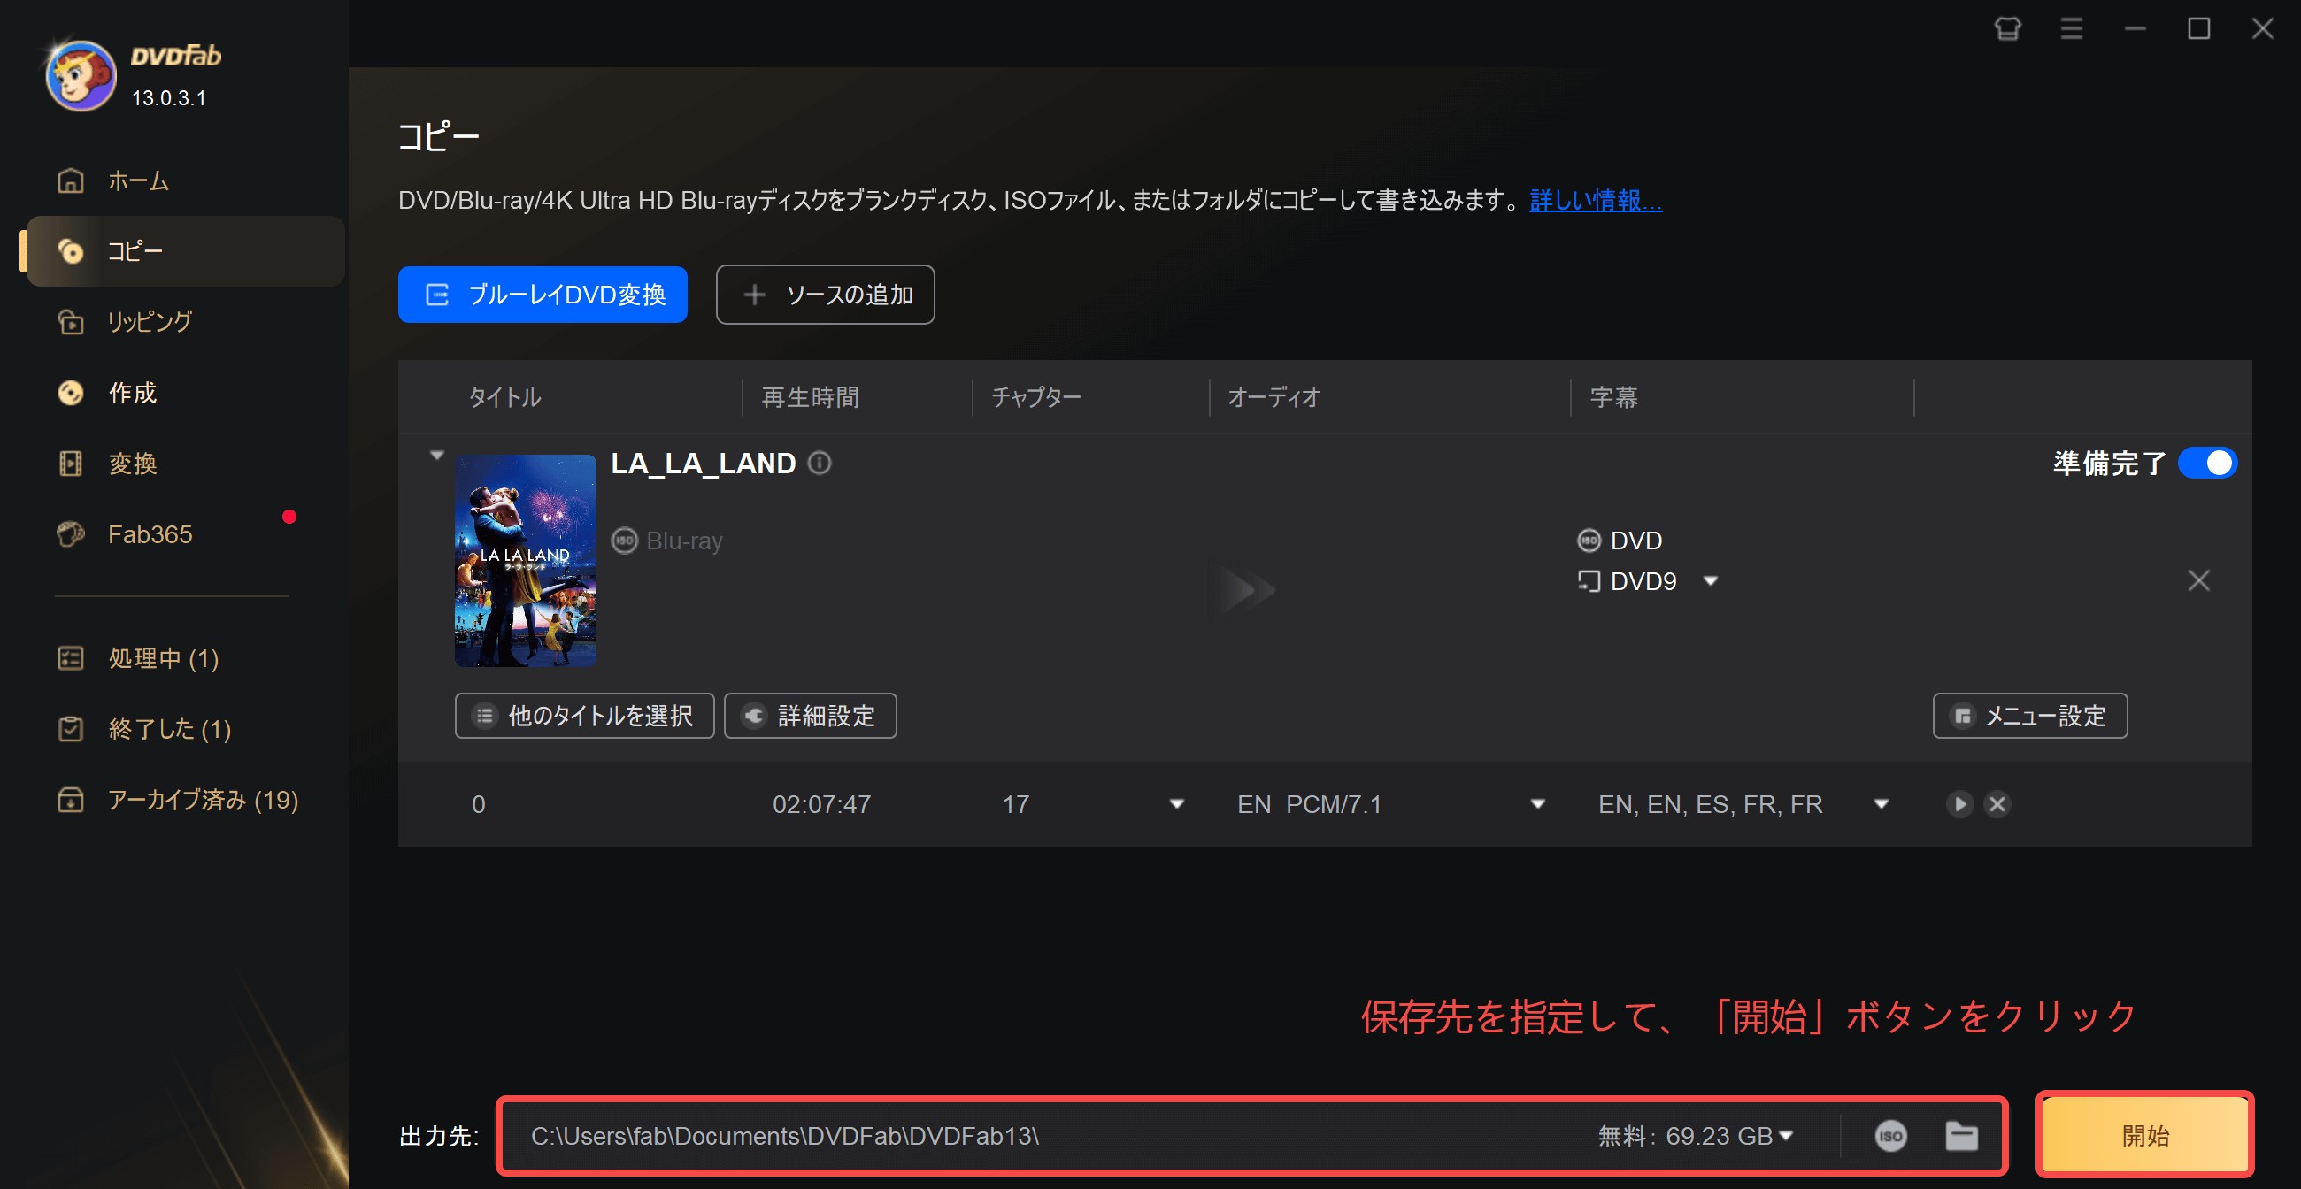The image size is (2301, 1189).
Task: Click the Blu-ray ISO source icon
Action: pos(625,541)
